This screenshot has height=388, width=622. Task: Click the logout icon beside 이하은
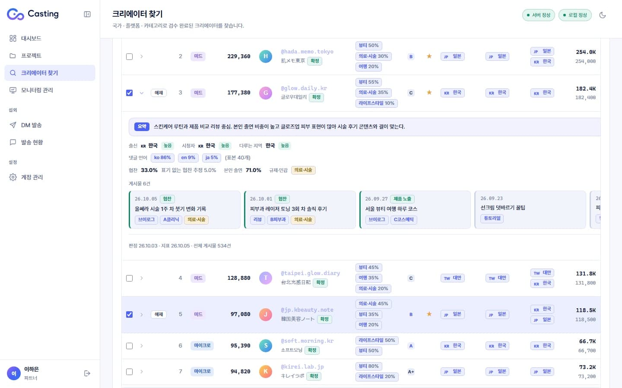(x=87, y=373)
